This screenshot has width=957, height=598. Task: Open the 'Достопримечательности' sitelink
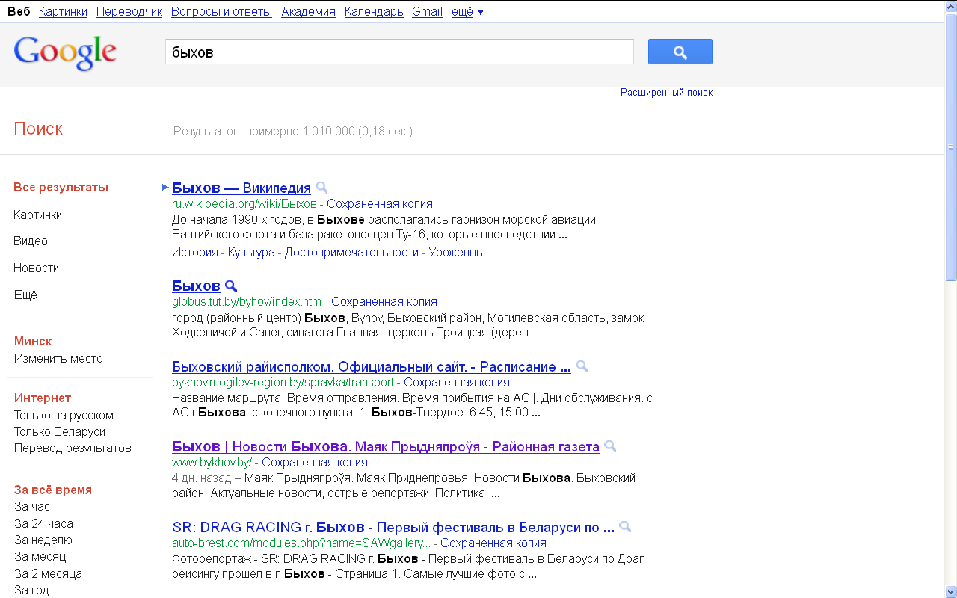(351, 252)
